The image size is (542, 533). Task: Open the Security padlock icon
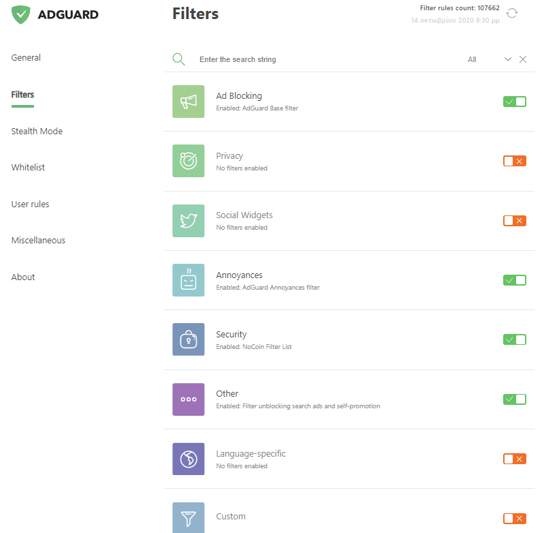(189, 339)
